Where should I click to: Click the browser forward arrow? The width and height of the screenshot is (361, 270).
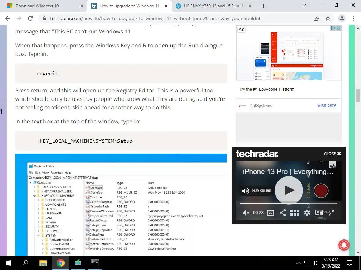point(19,18)
